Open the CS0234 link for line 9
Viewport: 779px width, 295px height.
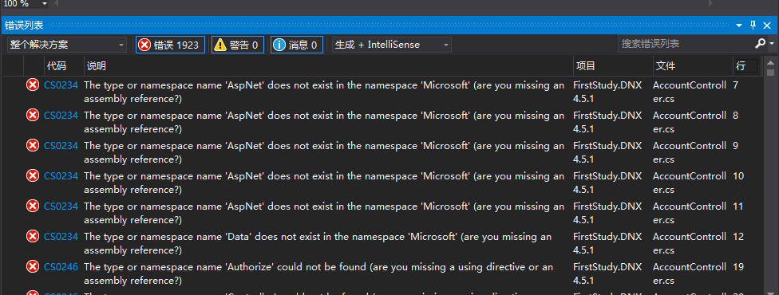point(61,146)
